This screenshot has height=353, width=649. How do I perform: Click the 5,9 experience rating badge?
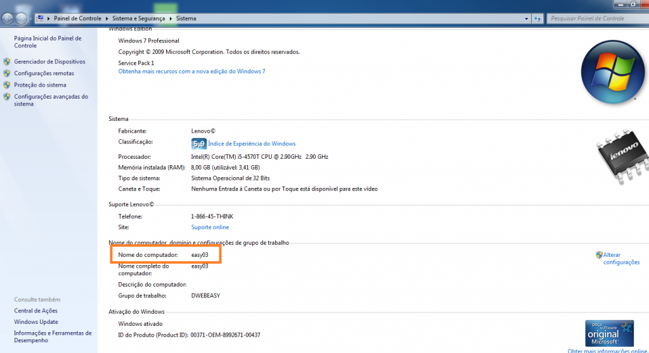coord(198,144)
